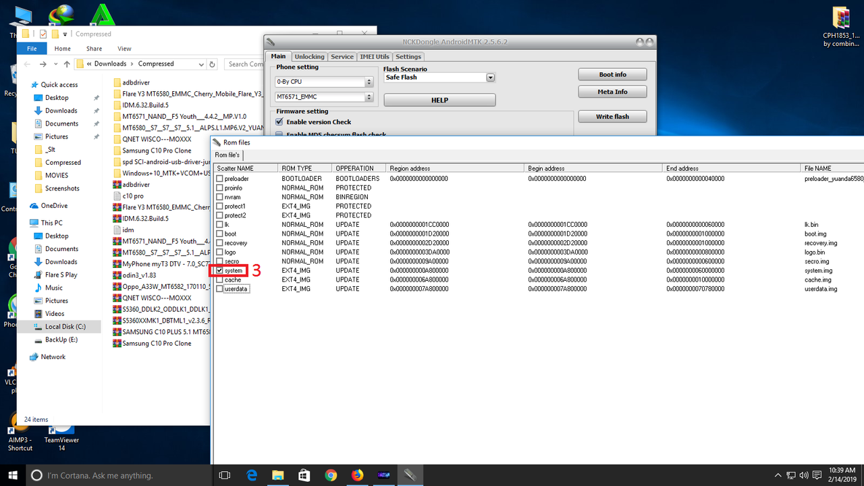
Task: Click the NCKDongle tool icon on the taskbar
Action: click(410, 475)
